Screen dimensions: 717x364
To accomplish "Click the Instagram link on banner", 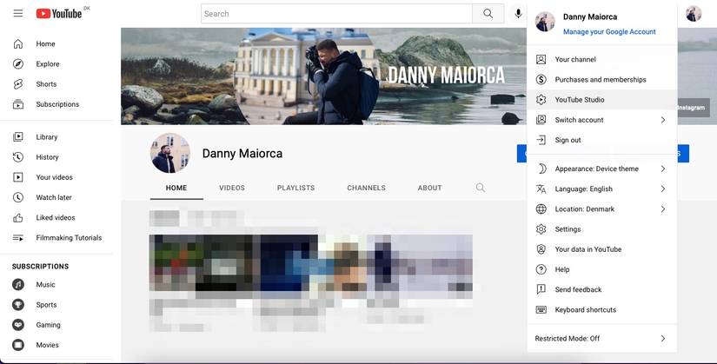I will pyautogui.click(x=693, y=108).
